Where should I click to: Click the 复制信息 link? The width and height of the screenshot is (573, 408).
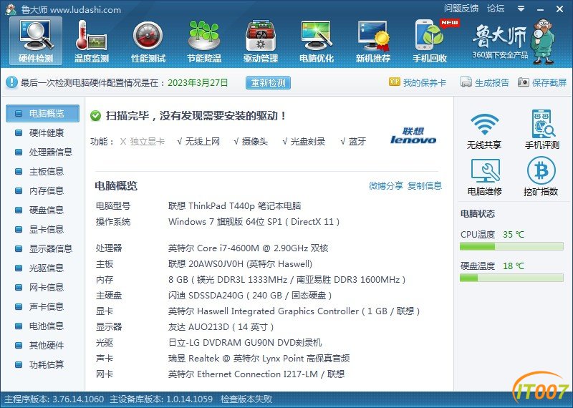coord(425,185)
